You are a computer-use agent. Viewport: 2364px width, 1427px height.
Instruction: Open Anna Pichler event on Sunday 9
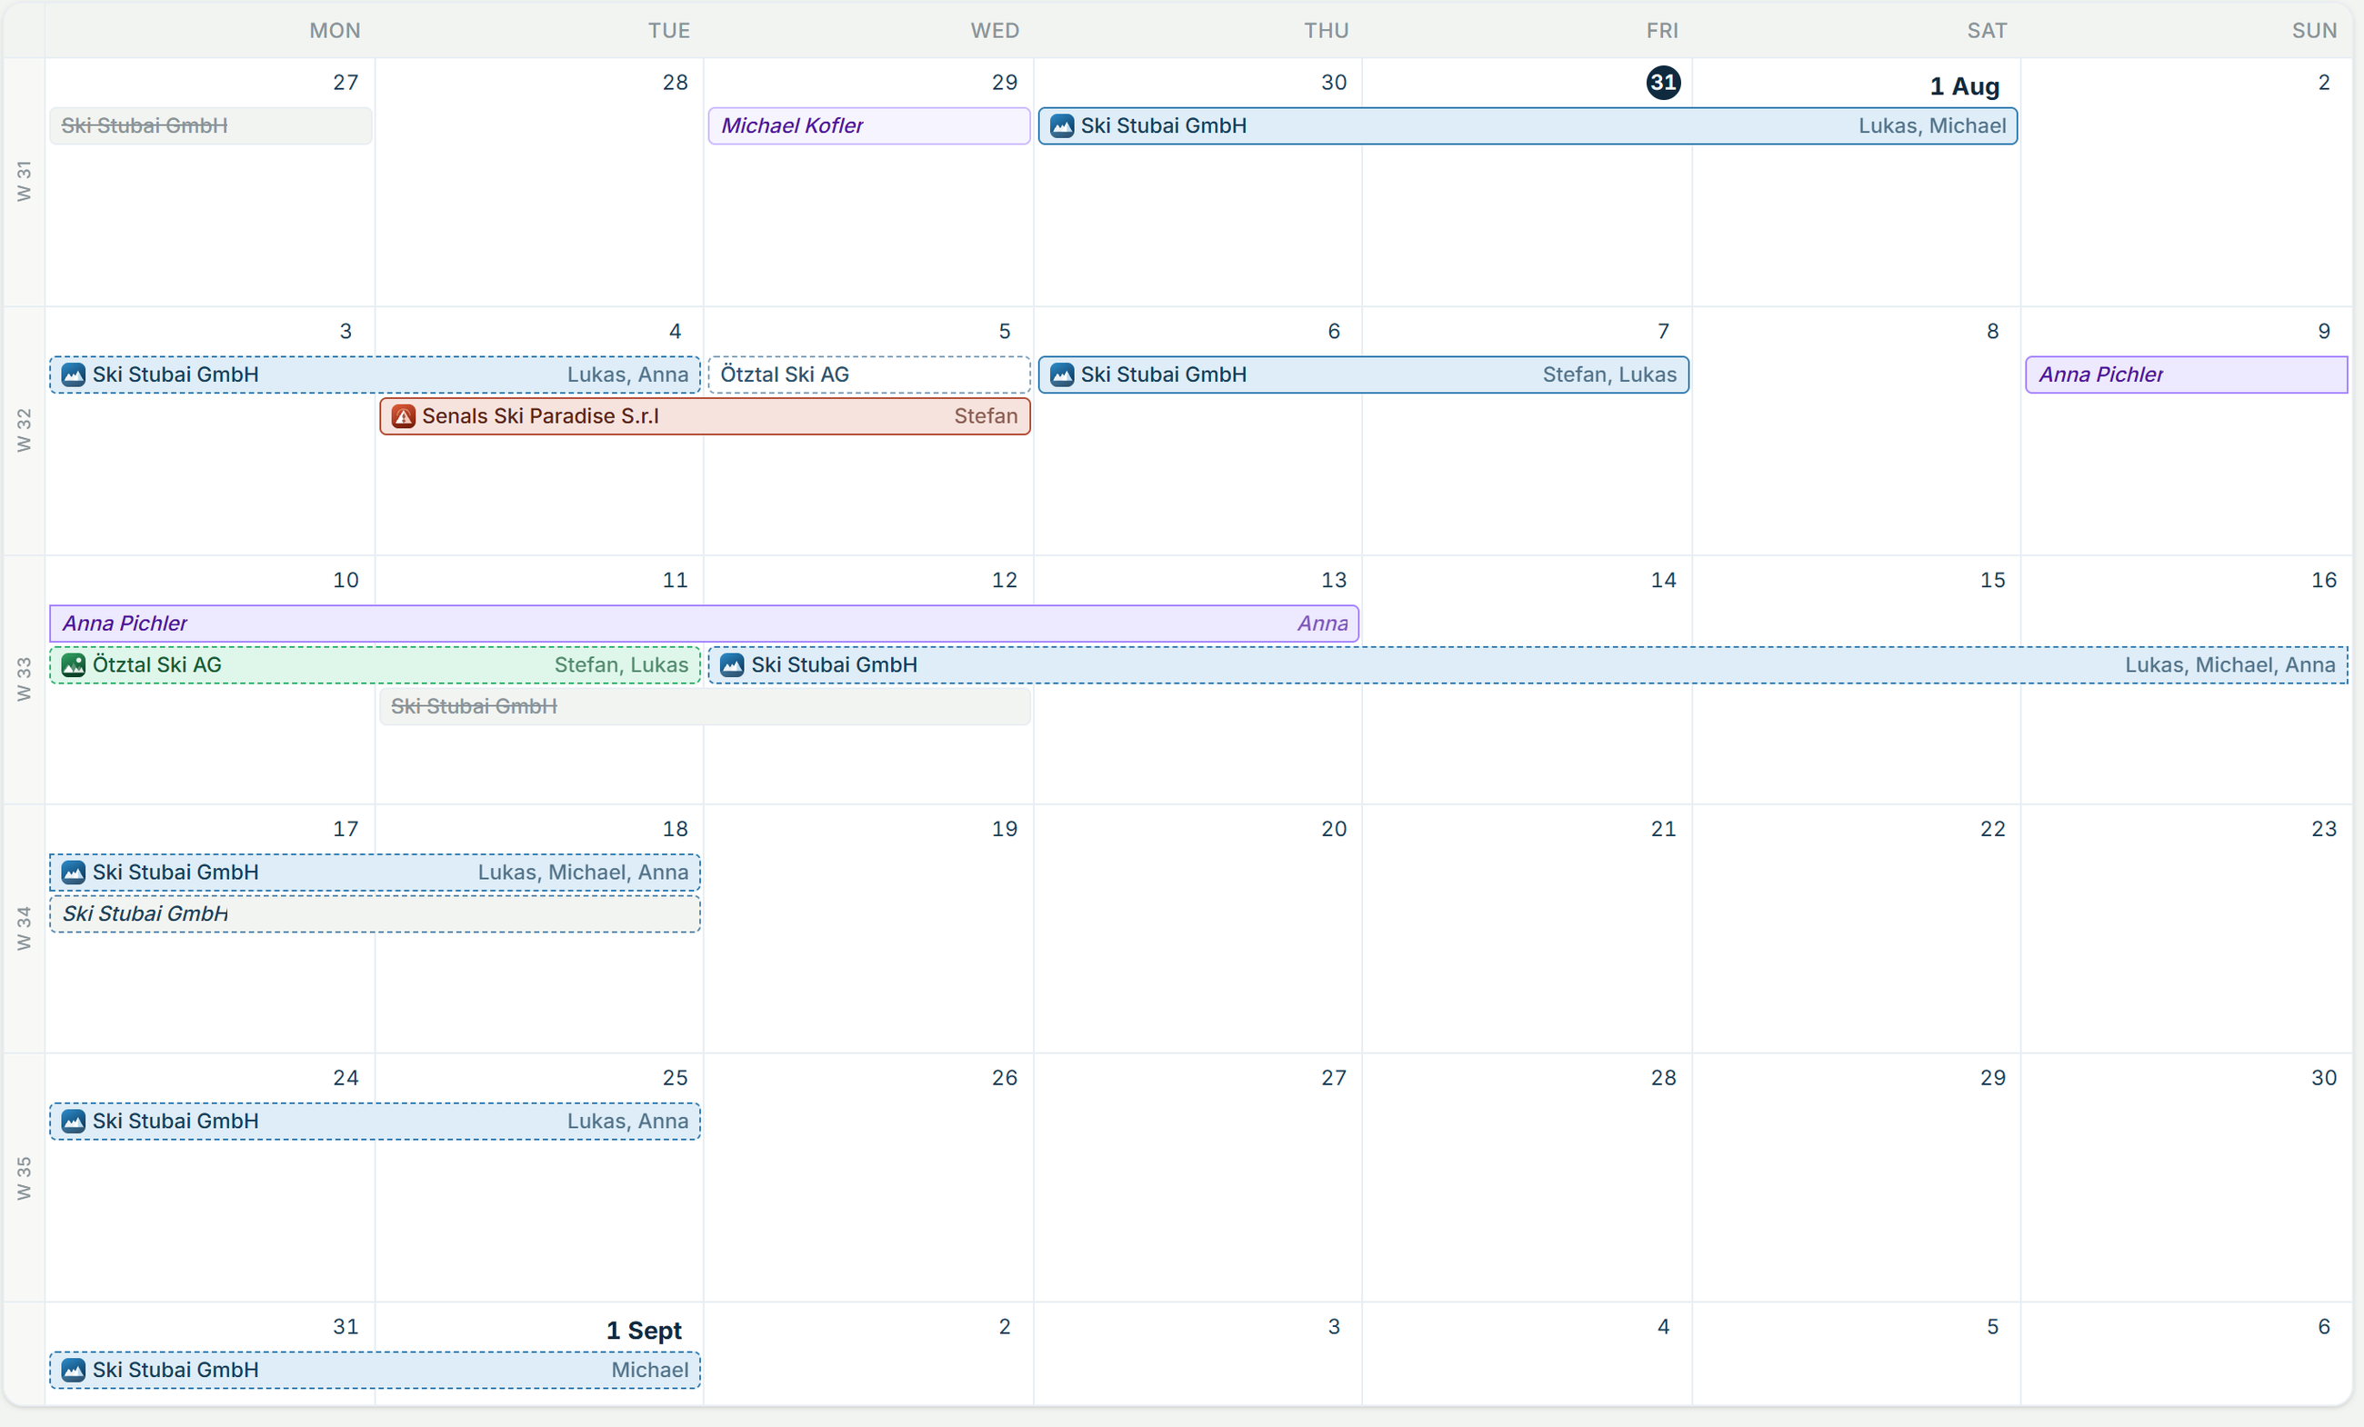point(2187,374)
